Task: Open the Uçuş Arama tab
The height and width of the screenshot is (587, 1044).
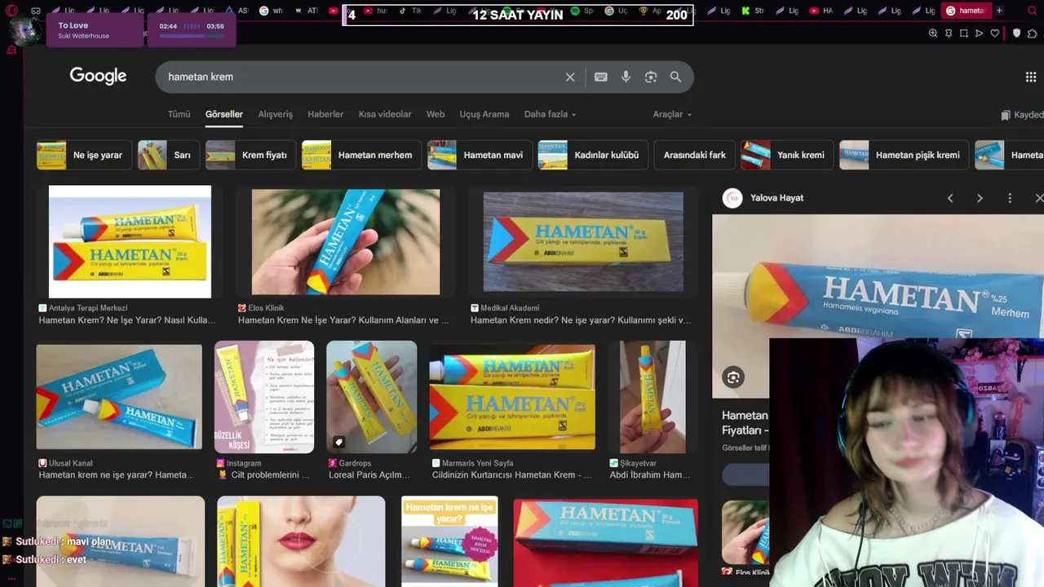Action: coord(484,114)
